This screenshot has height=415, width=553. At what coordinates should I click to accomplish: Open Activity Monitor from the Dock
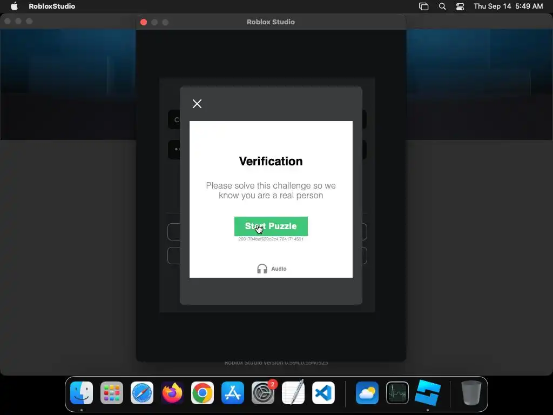(397, 393)
